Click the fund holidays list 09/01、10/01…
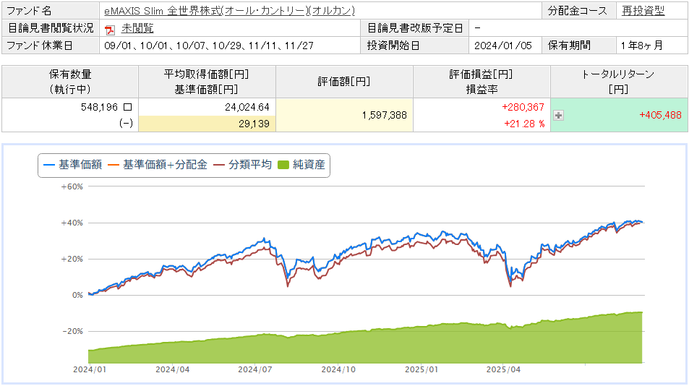This screenshot has height=386, width=689. (209, 46)
